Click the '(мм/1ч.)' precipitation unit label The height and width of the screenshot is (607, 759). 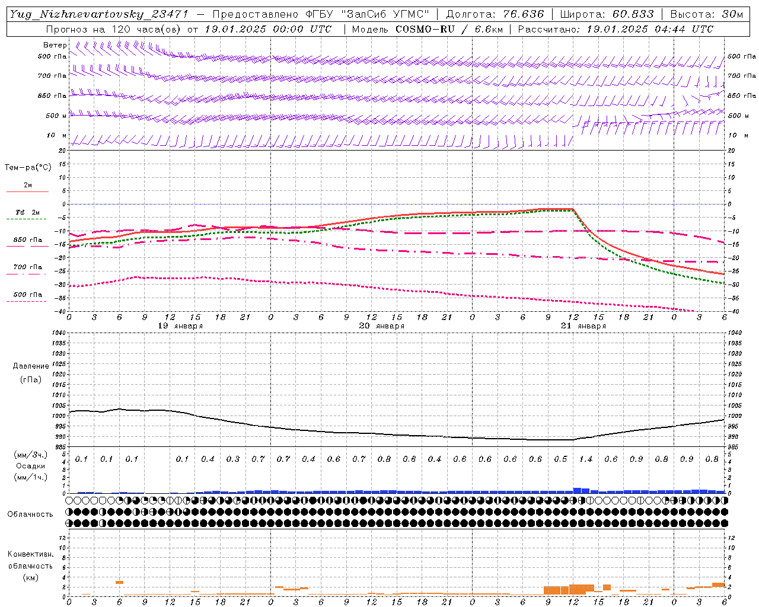click(x=31, y=477)
